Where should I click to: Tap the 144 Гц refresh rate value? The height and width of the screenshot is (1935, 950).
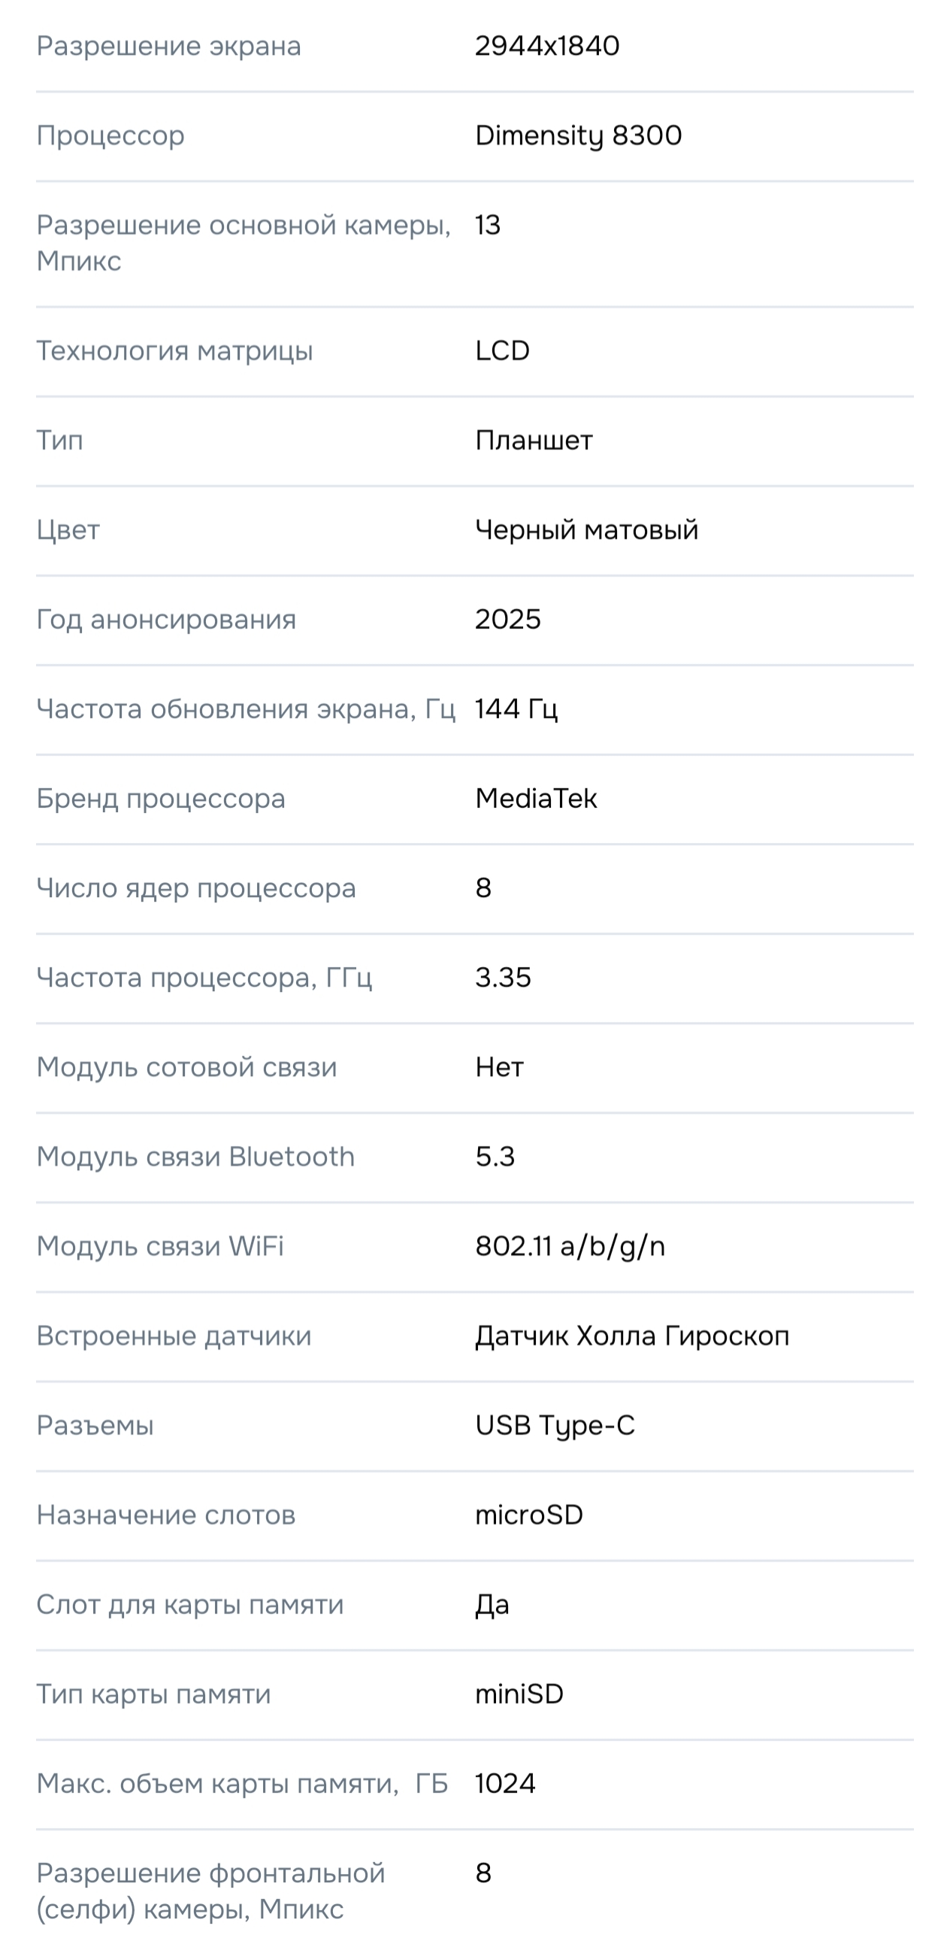[x=516, y=708]
